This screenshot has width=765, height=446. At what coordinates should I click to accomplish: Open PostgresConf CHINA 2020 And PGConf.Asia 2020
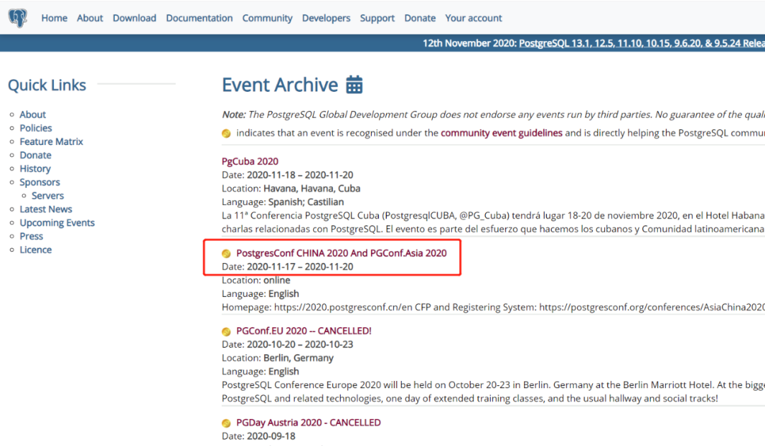pyautogui.click(x=341, y=253)
